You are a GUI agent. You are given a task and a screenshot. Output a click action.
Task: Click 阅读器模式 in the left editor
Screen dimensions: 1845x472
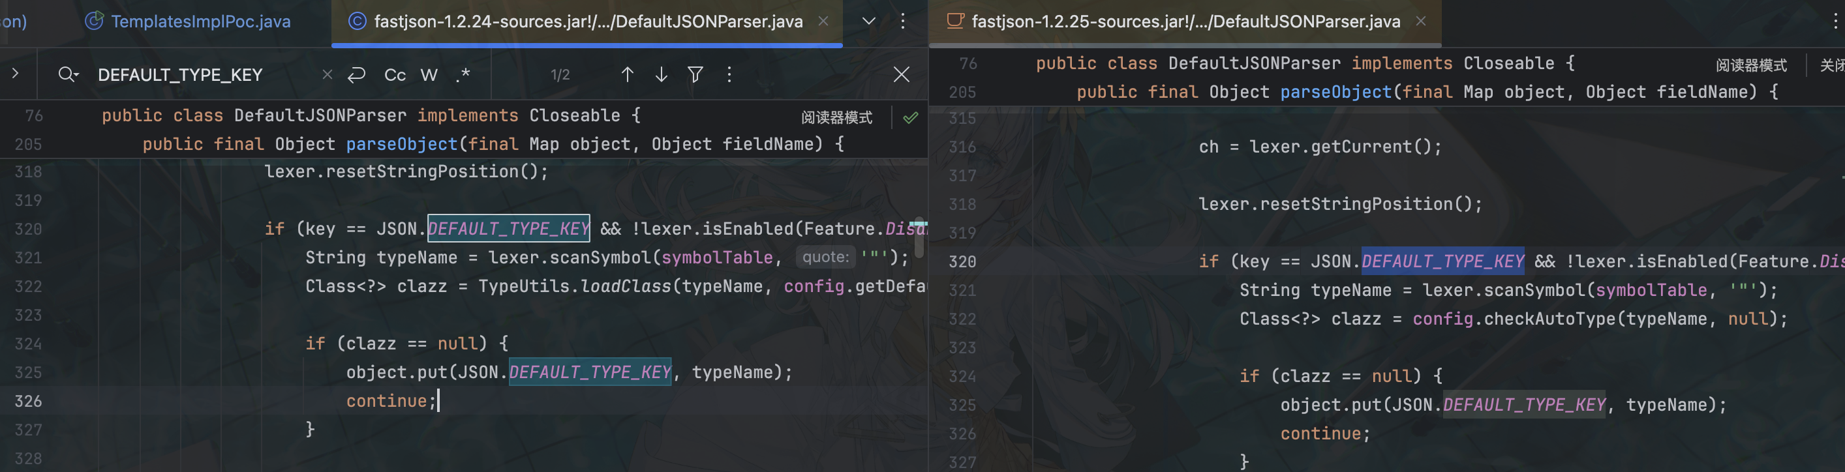[836, 117]
